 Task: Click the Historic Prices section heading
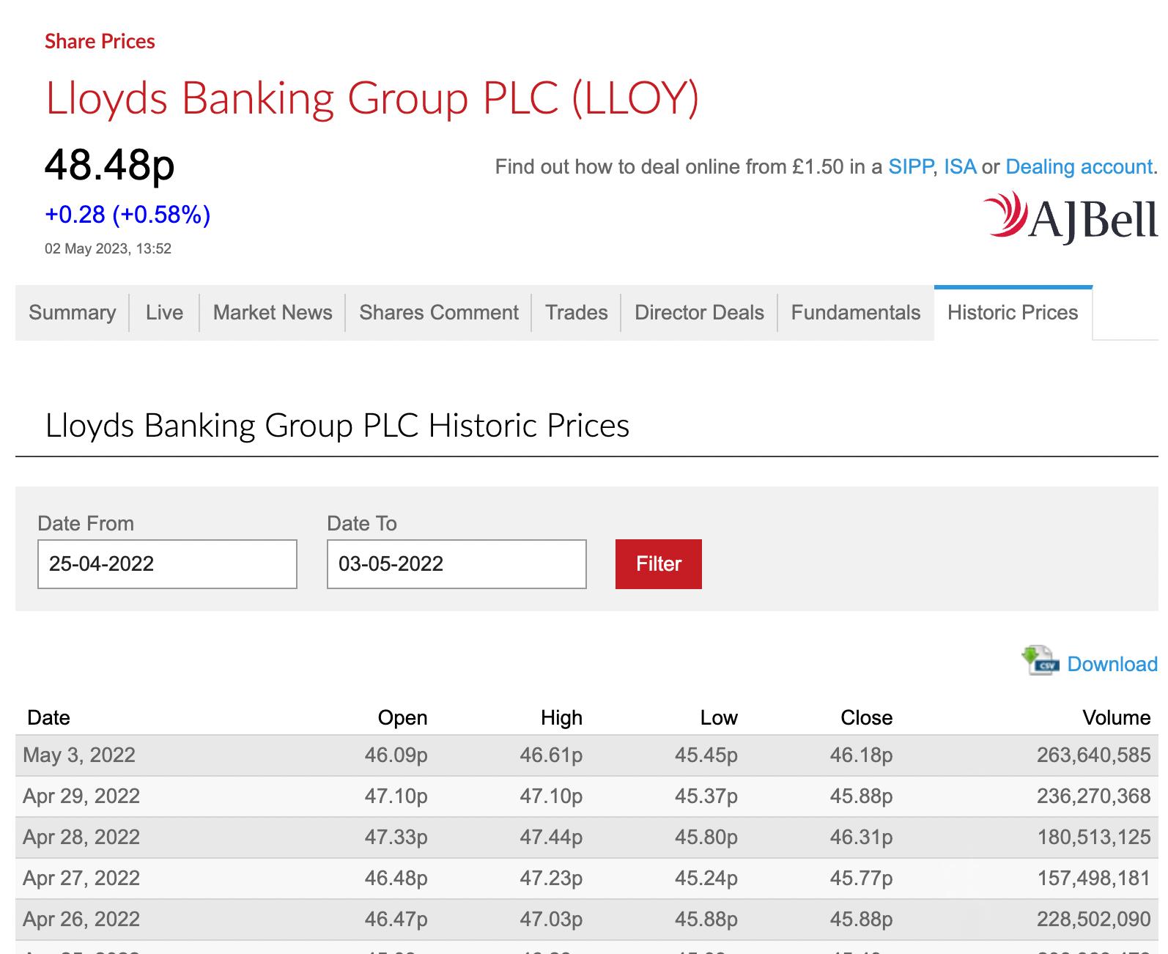337,426
